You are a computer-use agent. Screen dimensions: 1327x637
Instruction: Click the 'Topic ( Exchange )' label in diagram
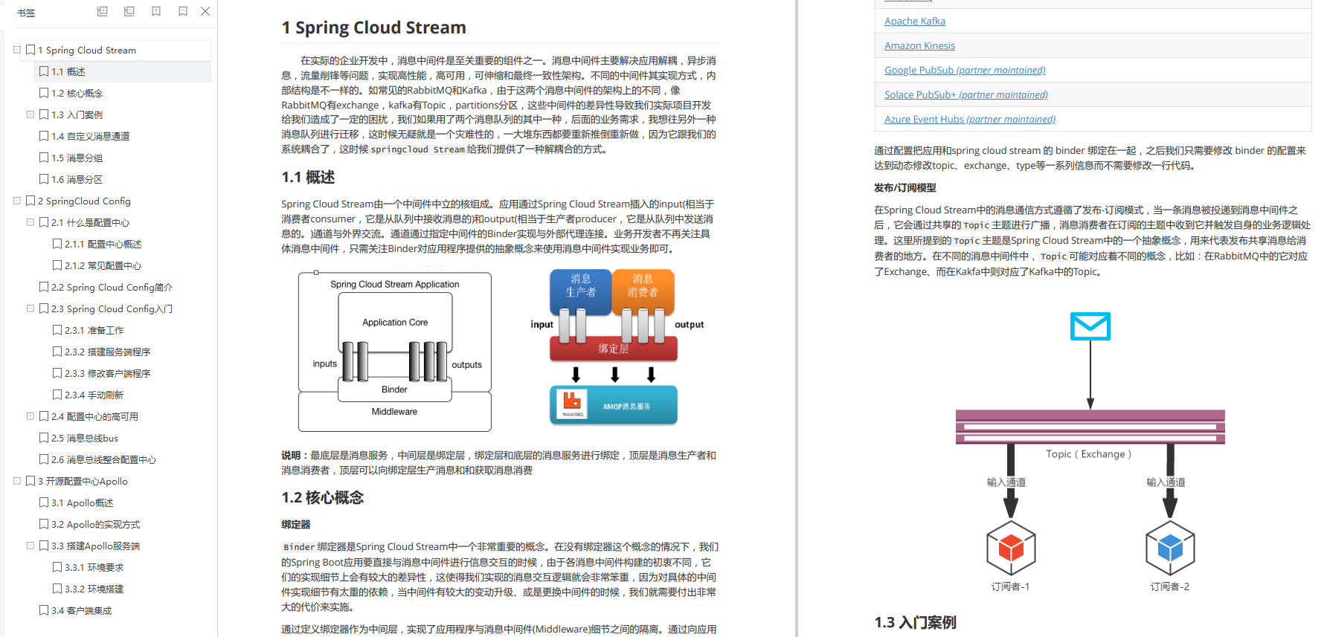pos(1088,454)
